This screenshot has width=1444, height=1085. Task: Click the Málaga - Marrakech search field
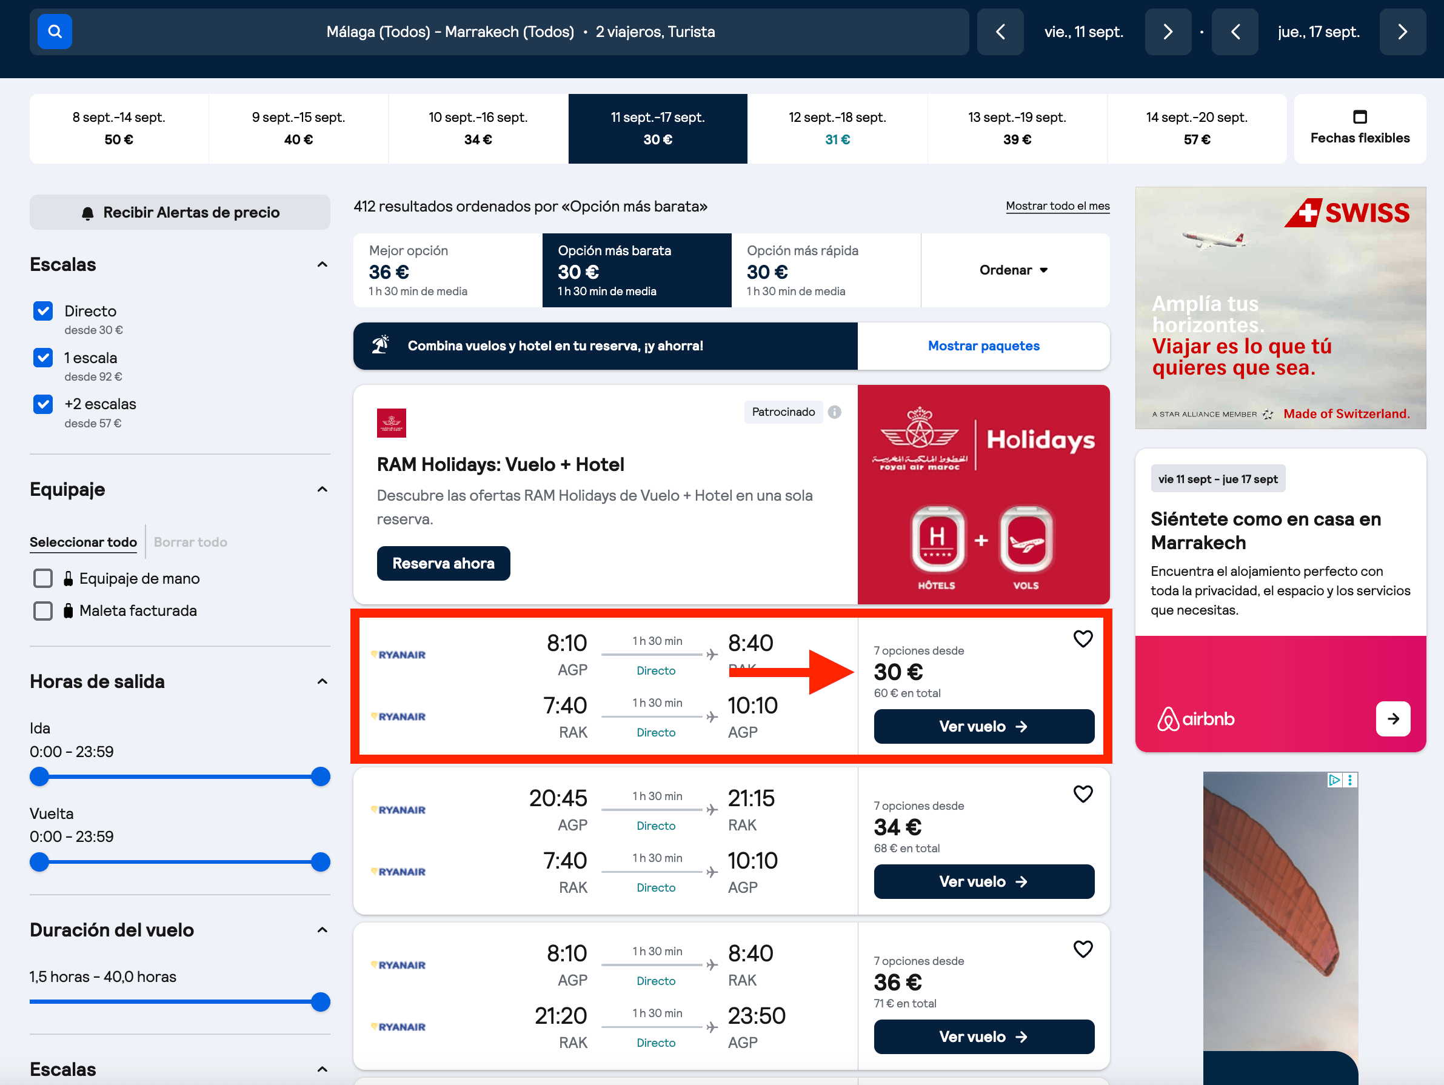(500, 32)
